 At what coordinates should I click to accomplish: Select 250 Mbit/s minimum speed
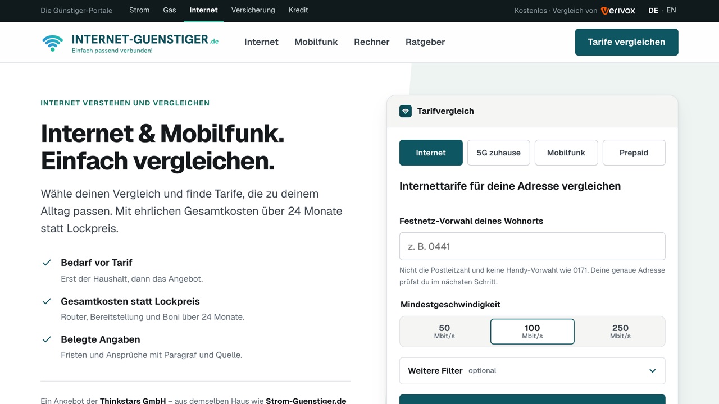(x=620, y=332)
